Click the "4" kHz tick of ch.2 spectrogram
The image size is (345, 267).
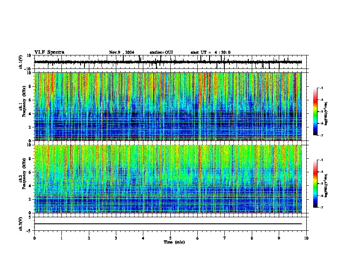click(x=30, y=186)
